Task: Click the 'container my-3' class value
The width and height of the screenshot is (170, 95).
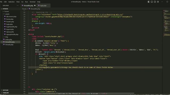Action: [50, 89]
